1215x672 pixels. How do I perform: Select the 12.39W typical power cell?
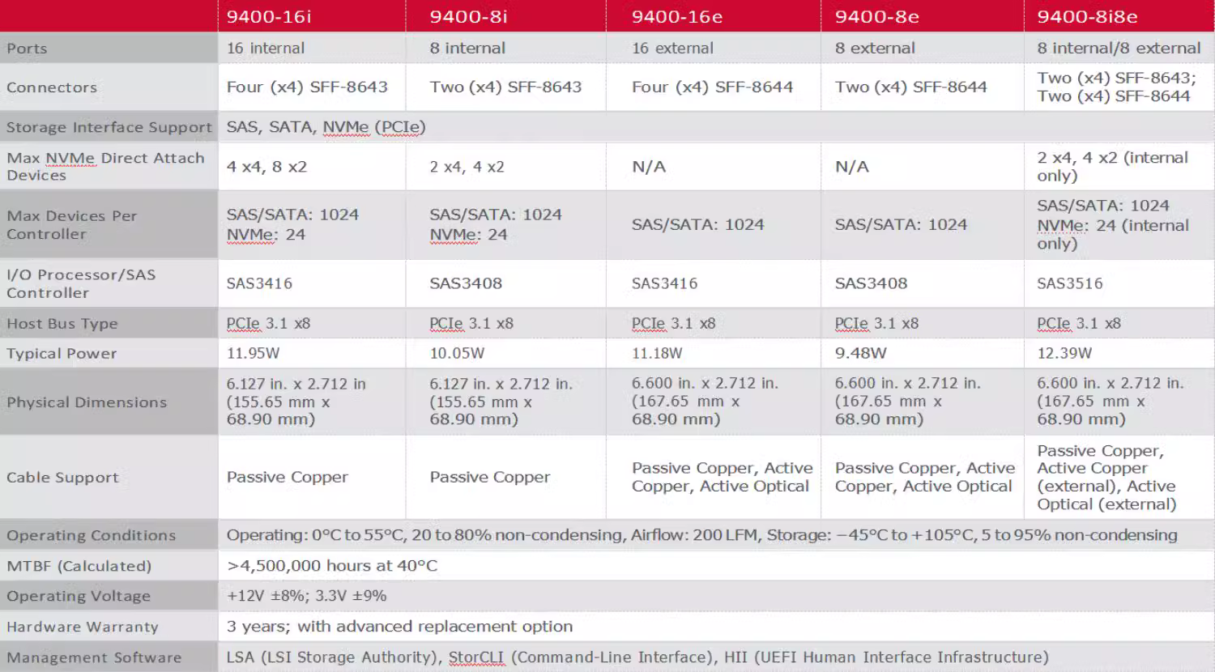point(1064,353)
